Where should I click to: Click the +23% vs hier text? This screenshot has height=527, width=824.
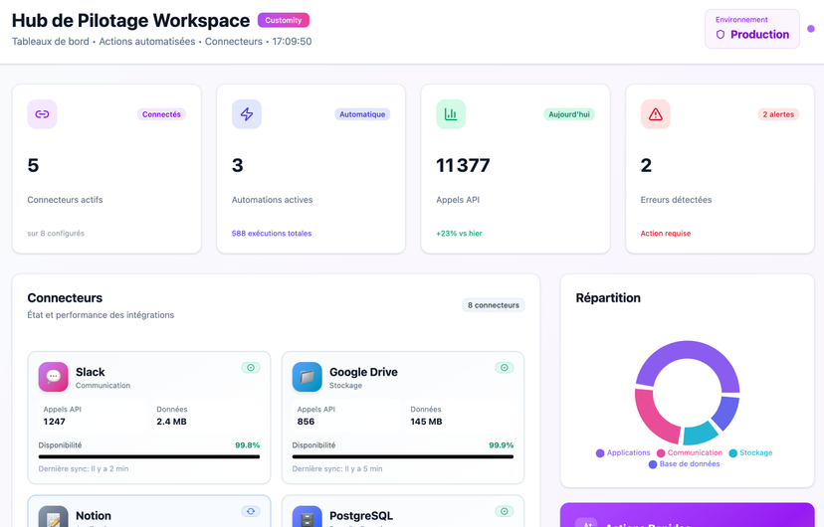(459, 233)
